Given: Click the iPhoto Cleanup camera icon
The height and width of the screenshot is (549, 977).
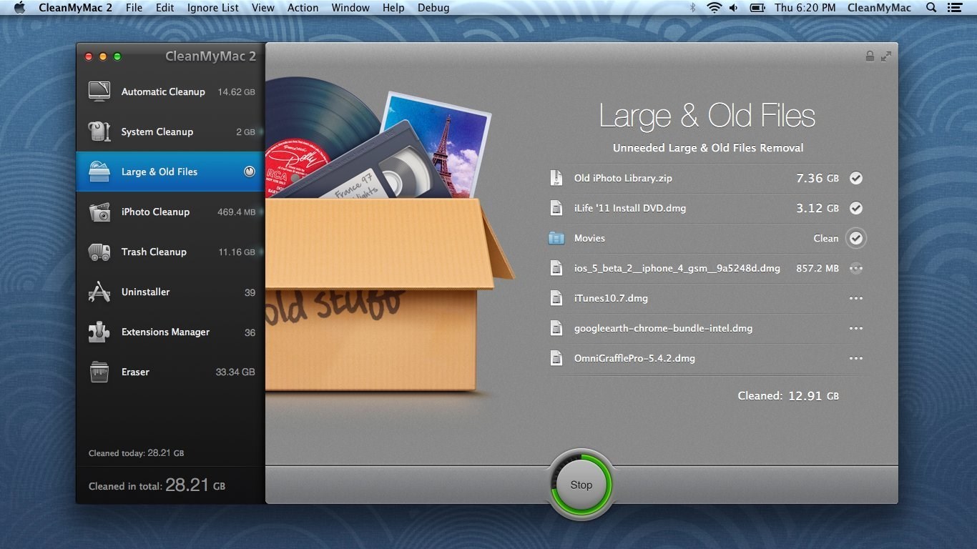Looking at the screenshot, I should pyautogui.click(x=99, y=212).
